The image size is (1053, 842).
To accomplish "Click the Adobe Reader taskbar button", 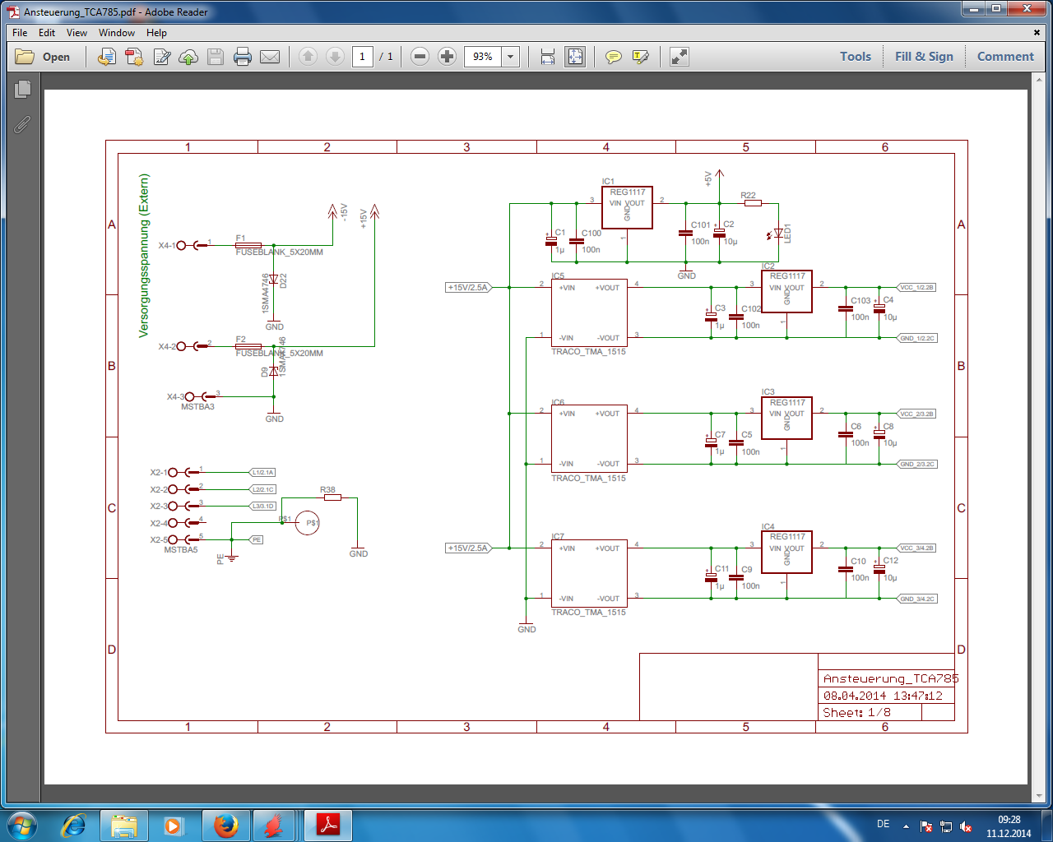I will coord(328,825).
